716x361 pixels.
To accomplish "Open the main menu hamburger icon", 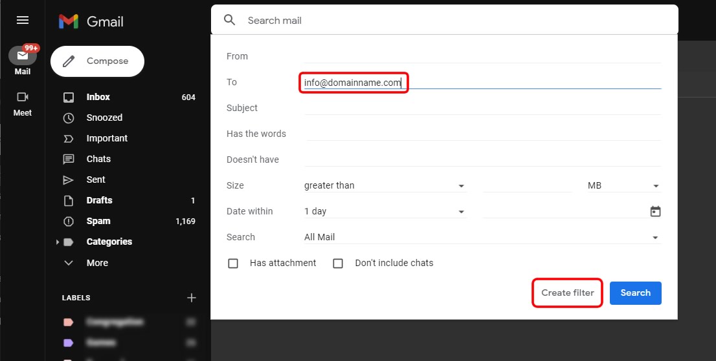I will [23, 20].
